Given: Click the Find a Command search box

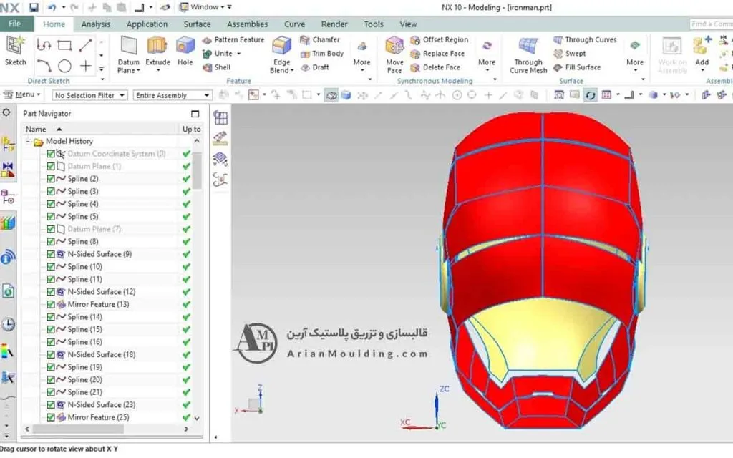Looking at the screenshot, I should point(711,24).
